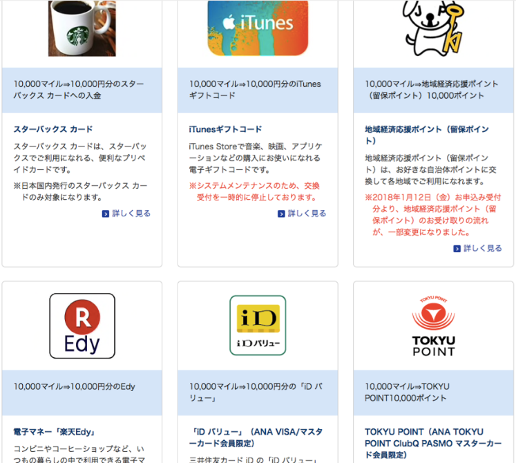Click the 地域経済応援ポイント（留保ポイント） heading
The image size is (516, 463).
tap(427, 135)
